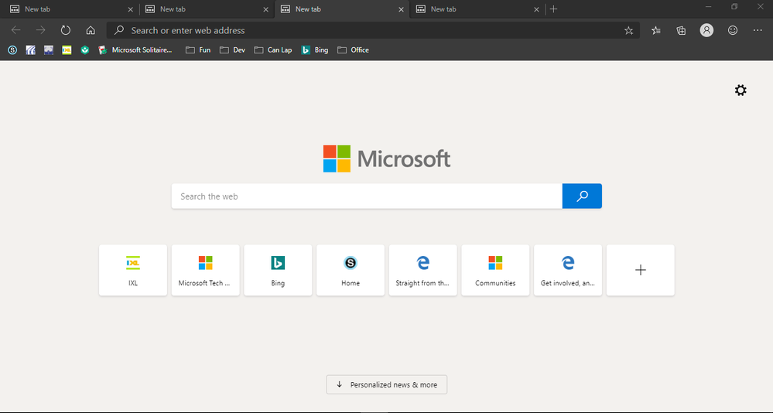
Task: Open the Communities quick link tile
Action: pos(495,270)
